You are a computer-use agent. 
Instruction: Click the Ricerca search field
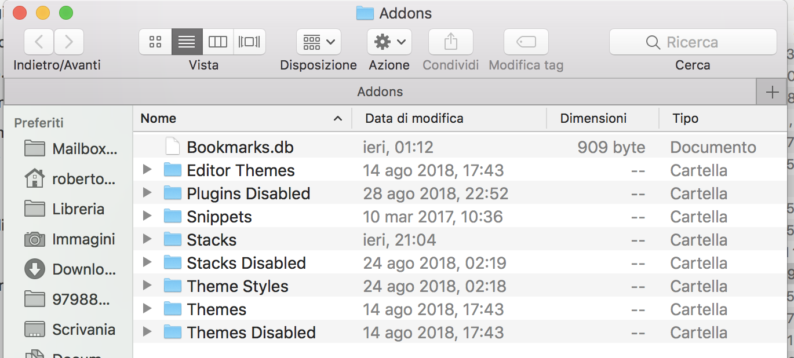tap(693, 42)
